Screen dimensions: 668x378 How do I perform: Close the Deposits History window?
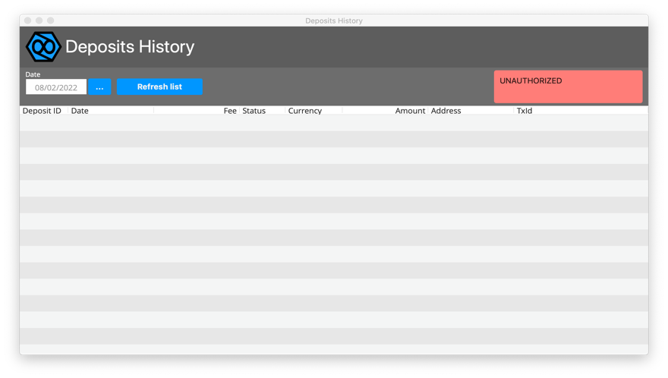pyautogui.click(x=27, y=20)
